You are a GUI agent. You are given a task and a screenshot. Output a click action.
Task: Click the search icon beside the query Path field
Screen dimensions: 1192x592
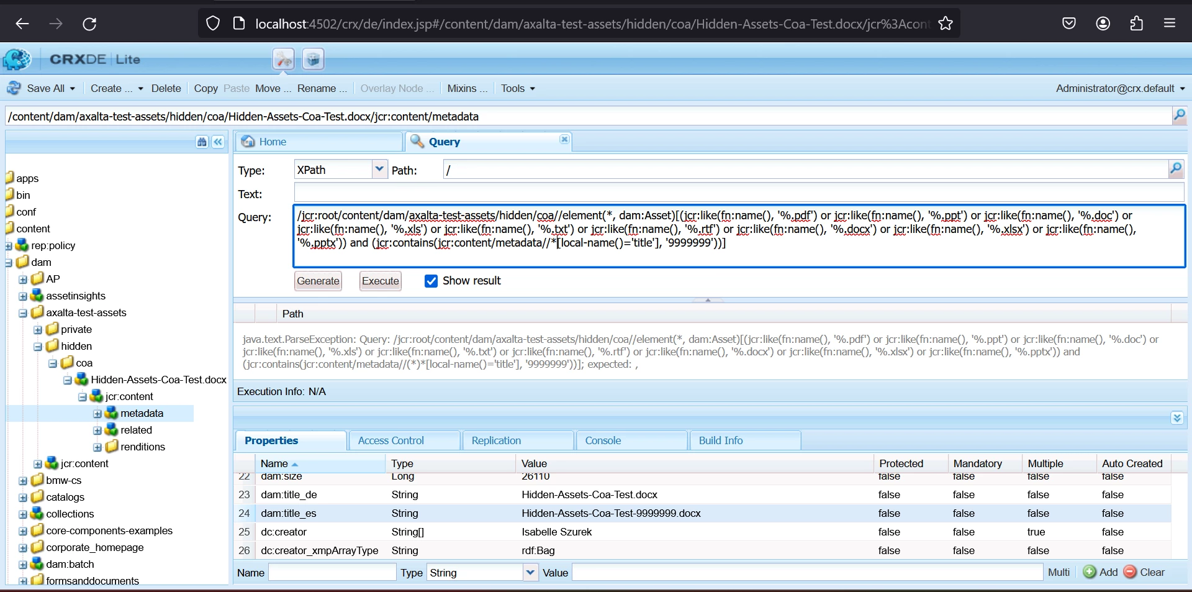(x=1176, y=169)
